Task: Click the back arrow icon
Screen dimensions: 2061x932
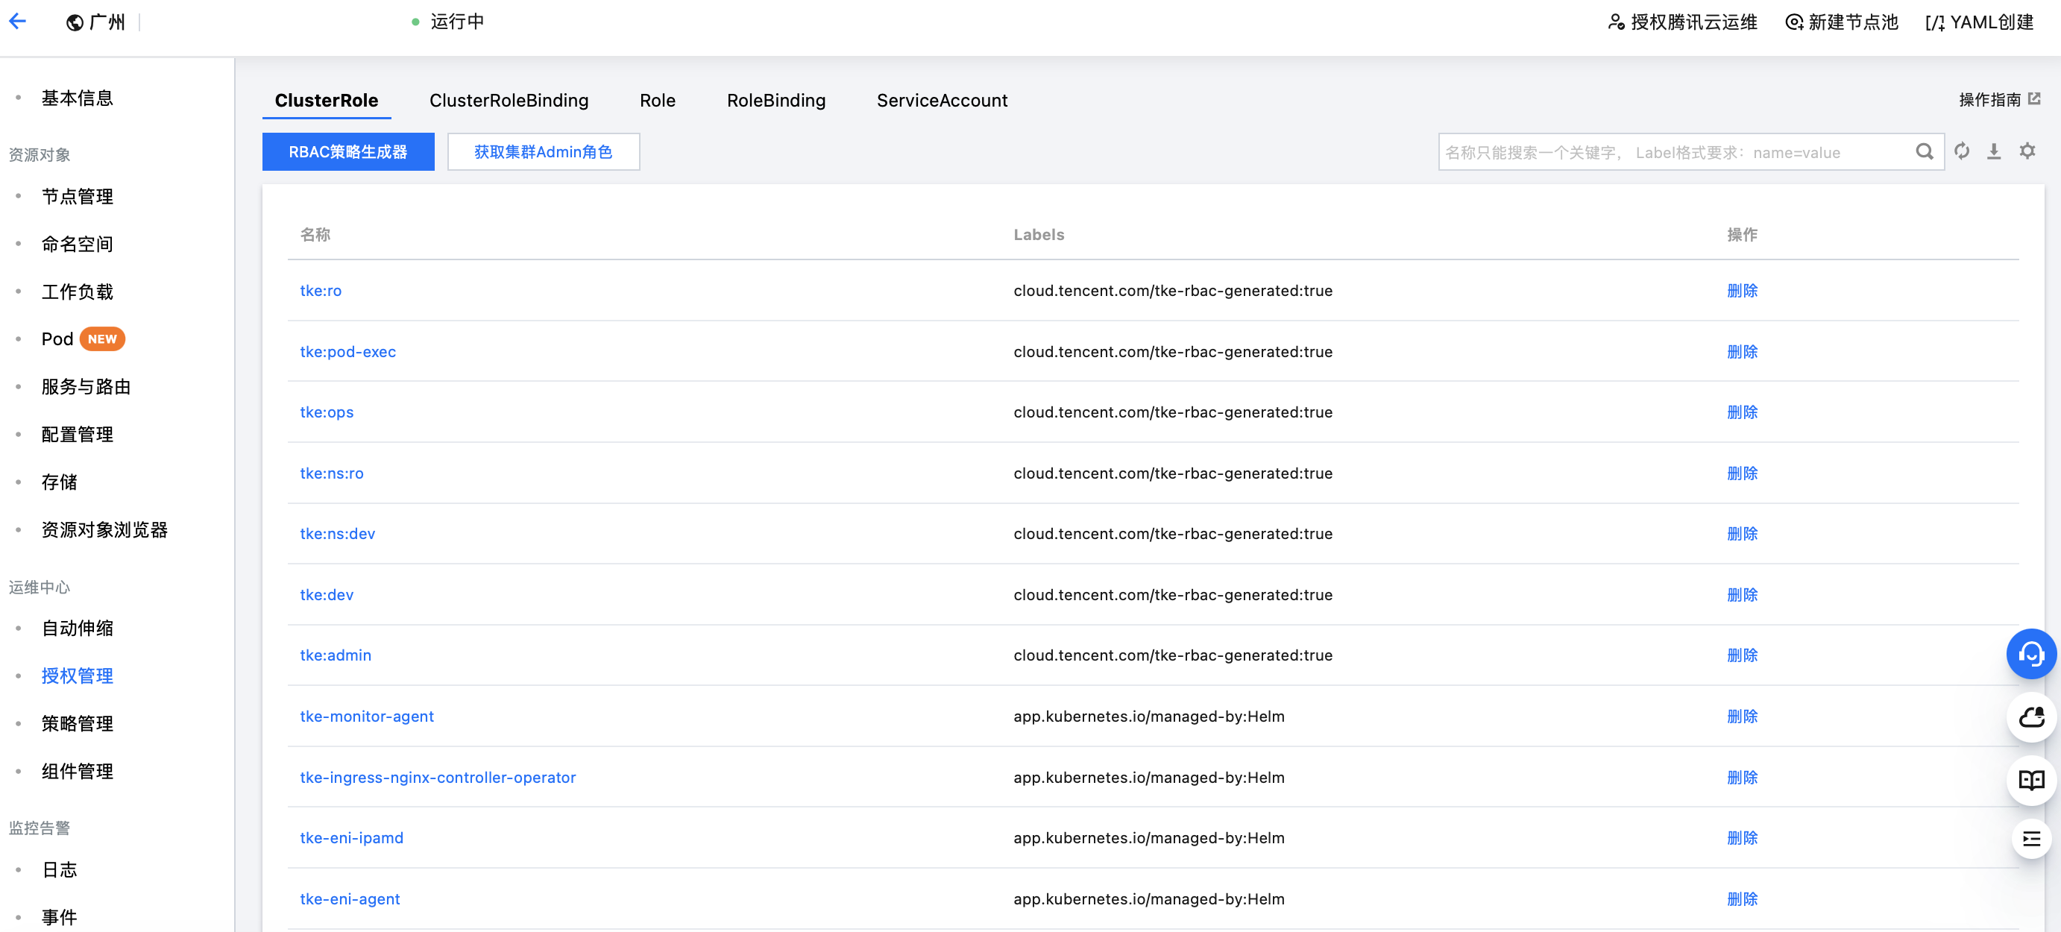Action: [x=18, y=22]
